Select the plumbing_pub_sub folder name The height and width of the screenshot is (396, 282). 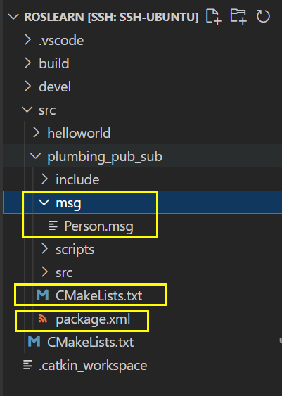click(x=105, y=157)
